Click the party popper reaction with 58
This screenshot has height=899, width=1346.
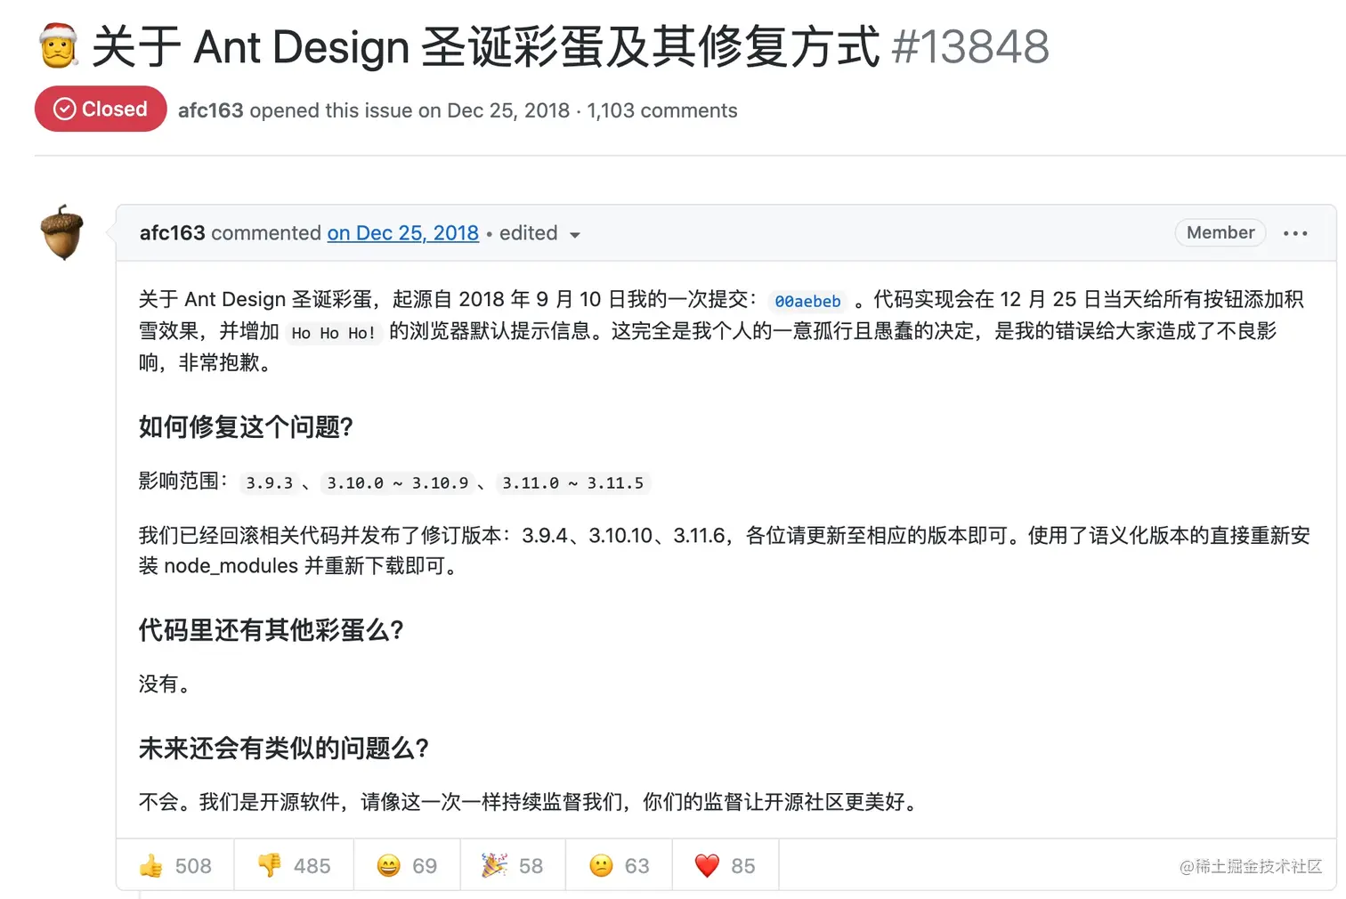click(x=513, y=865)
